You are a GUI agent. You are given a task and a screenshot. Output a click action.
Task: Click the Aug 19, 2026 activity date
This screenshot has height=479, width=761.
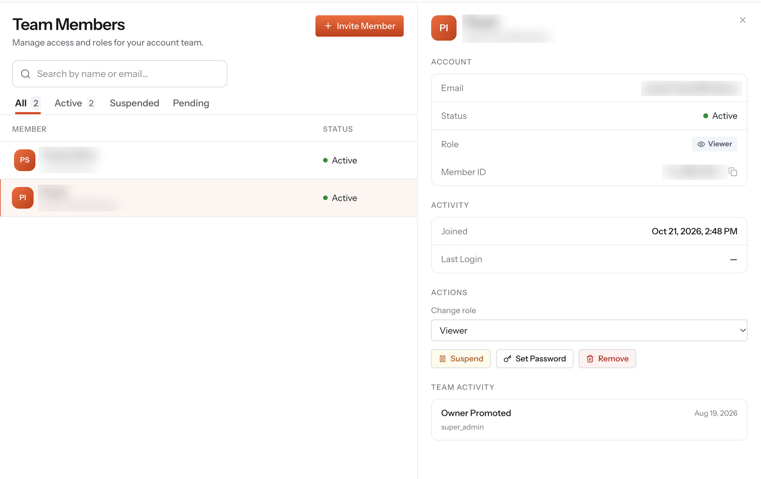coord(716,413)
